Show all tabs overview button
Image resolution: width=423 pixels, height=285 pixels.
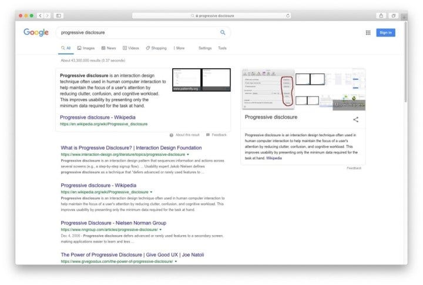tap(393, 16)
